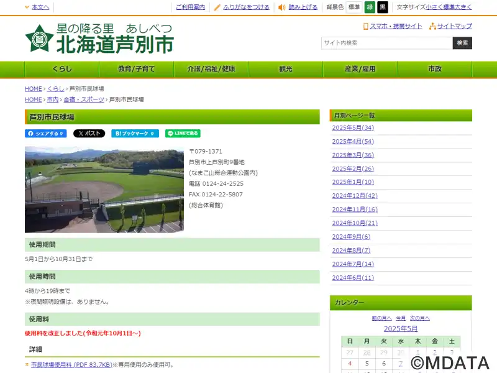Open calendar heading 2025年5月
Viewport: 497px width, 373px height.
(x=401, y=329)
